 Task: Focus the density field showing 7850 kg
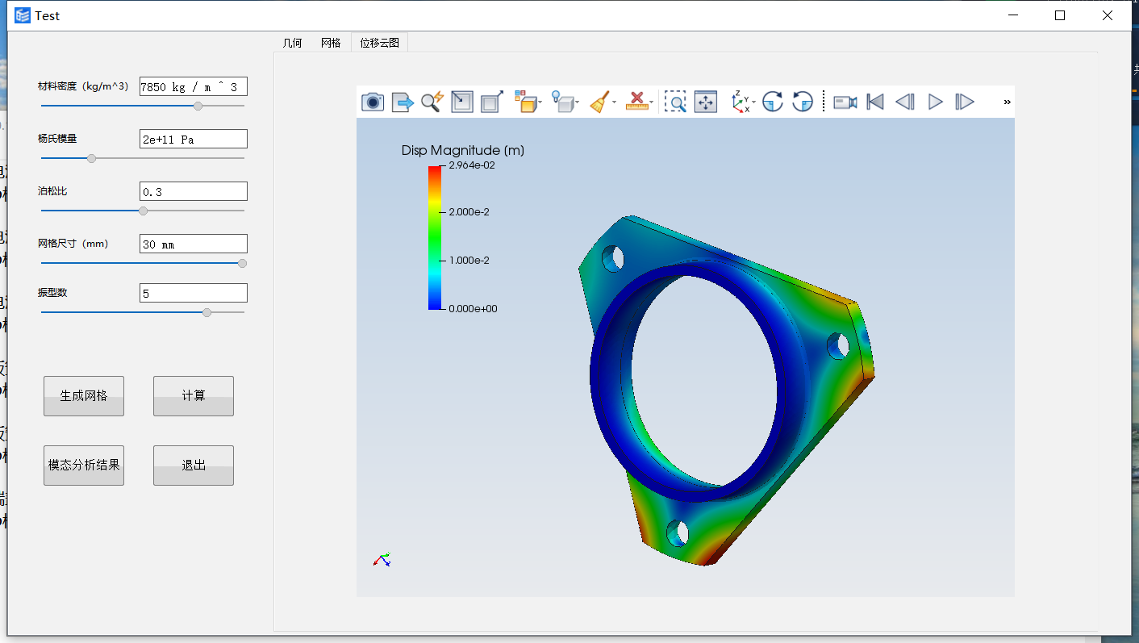click(x=194, y=87)
